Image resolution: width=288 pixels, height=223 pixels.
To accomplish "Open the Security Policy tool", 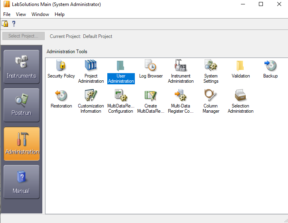I will (61, 69).
